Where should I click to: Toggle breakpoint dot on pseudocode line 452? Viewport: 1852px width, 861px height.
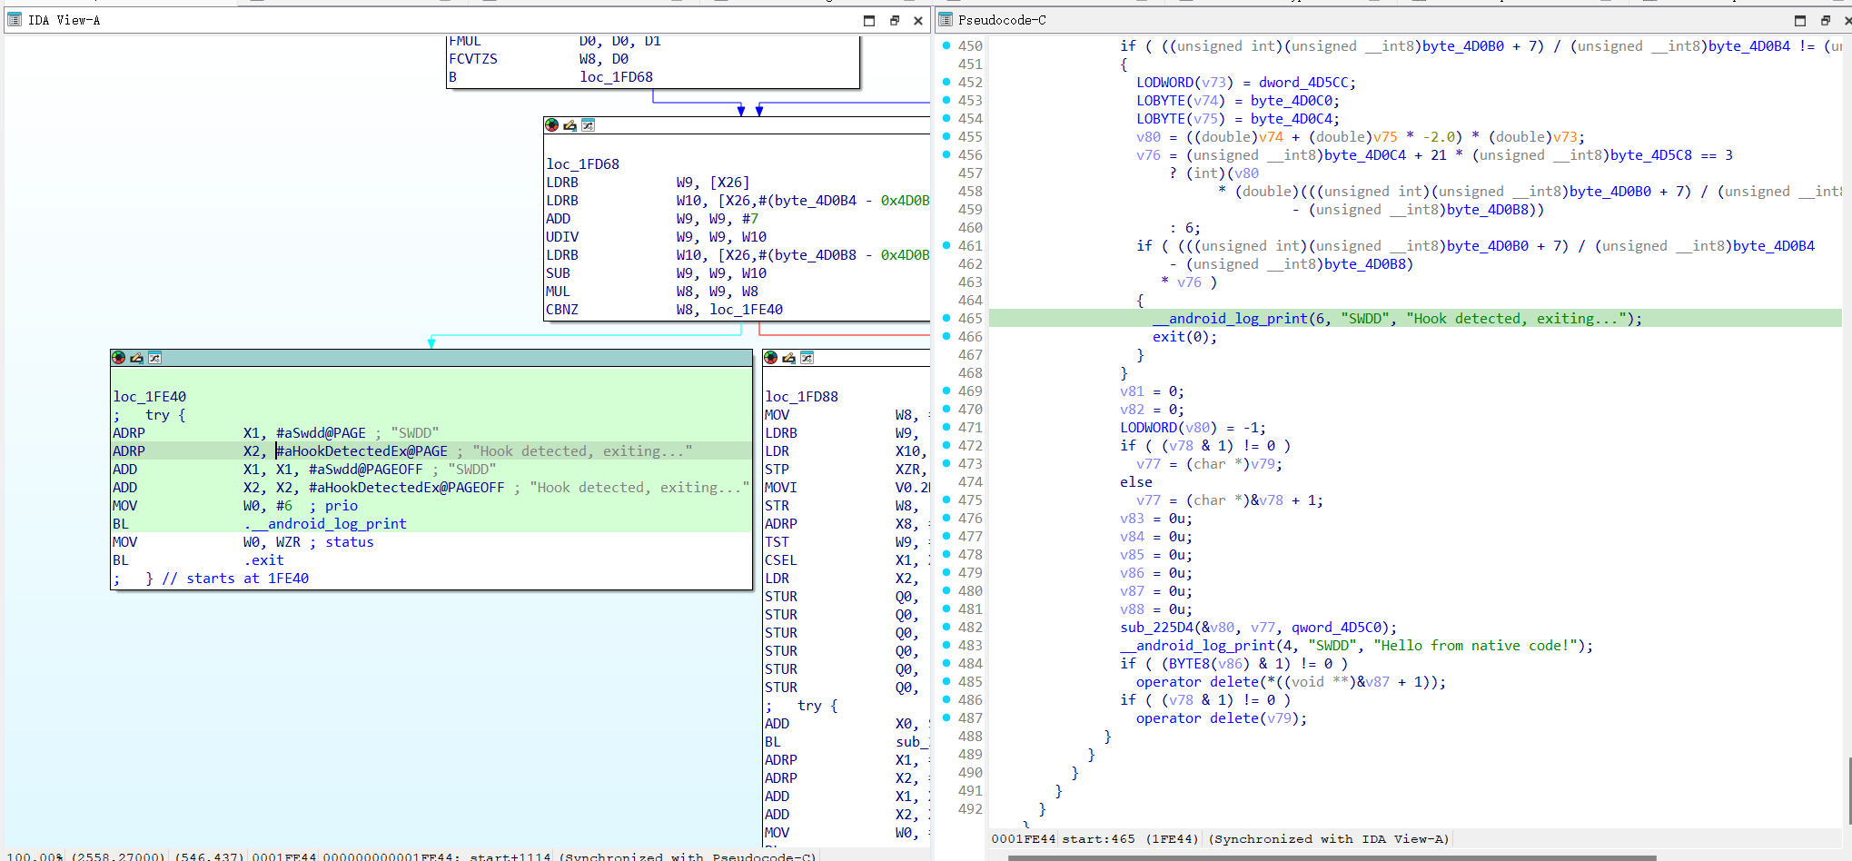tap(946, 82)
